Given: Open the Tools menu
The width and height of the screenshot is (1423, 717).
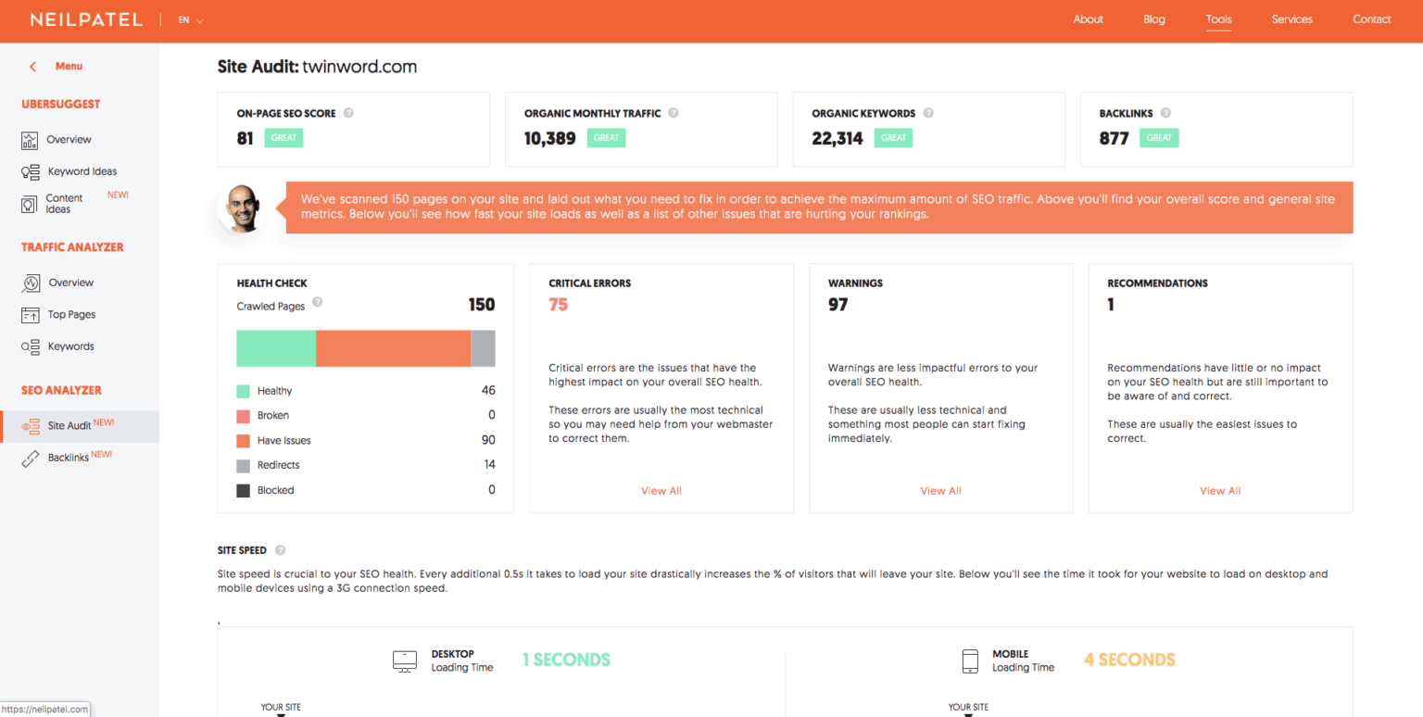Looking at the screenshot, I should point(1219,19).
